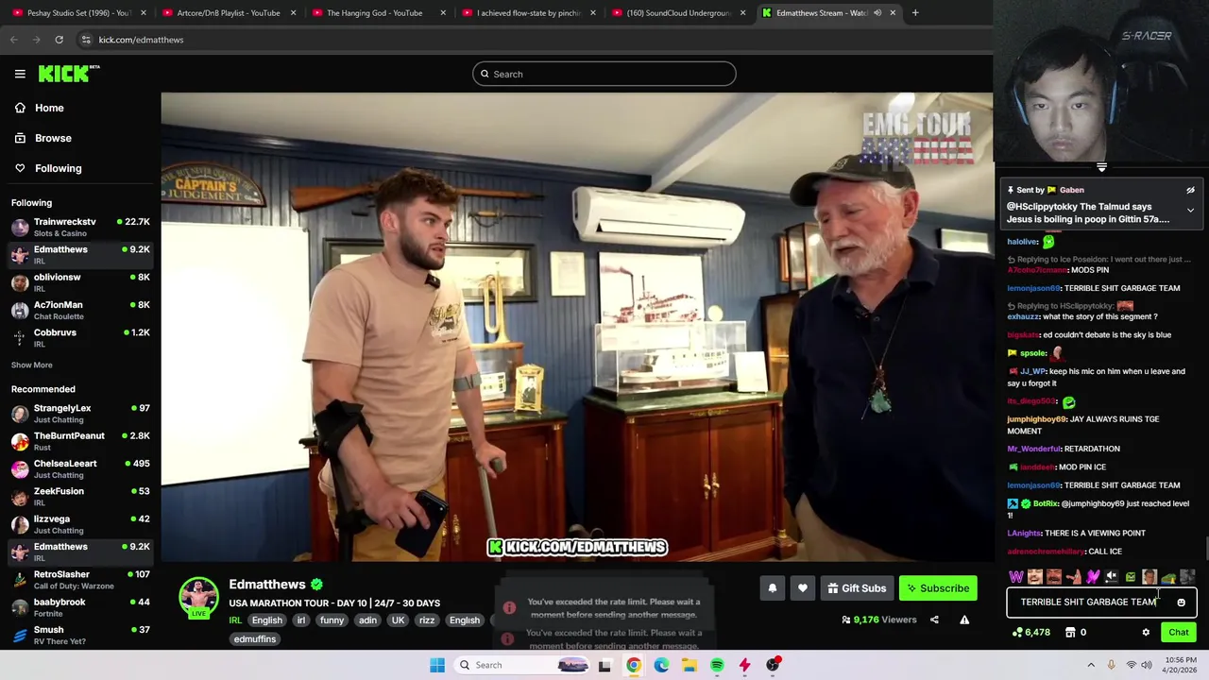Screen dimensions: 1209x680
Task: Open site information icon in address bar
Action: pos(86,40)
